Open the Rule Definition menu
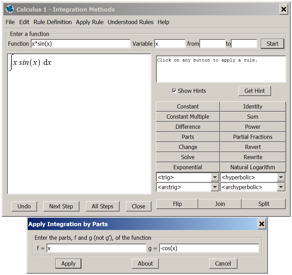Image resolution: width=292 pixels, height=275 pixels. tap(52, 22)
